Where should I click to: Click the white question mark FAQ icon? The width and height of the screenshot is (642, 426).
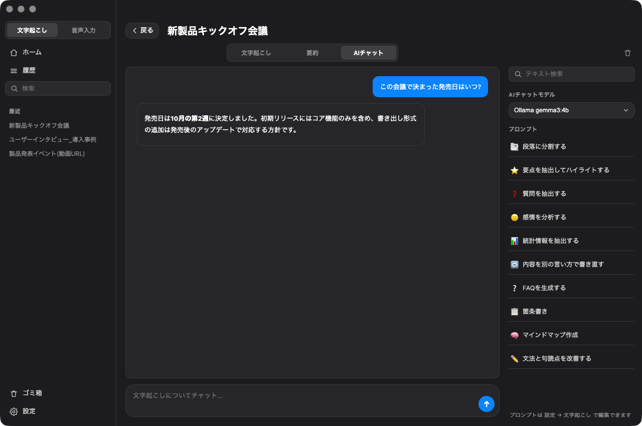pyautogui.click(x=514, y=288)
